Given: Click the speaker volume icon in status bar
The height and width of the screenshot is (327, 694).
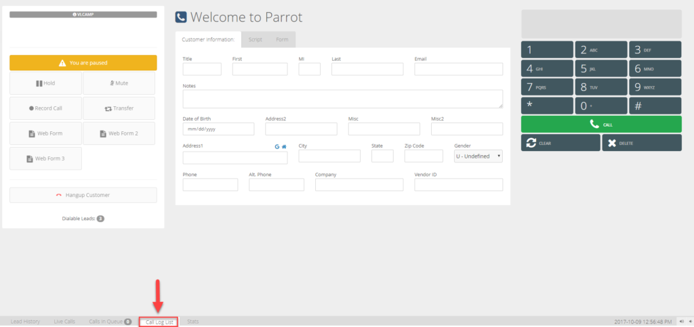Looking at the screenshot, I should 682,322.
